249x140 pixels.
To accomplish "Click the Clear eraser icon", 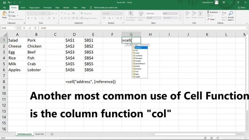I will (208, 19).
